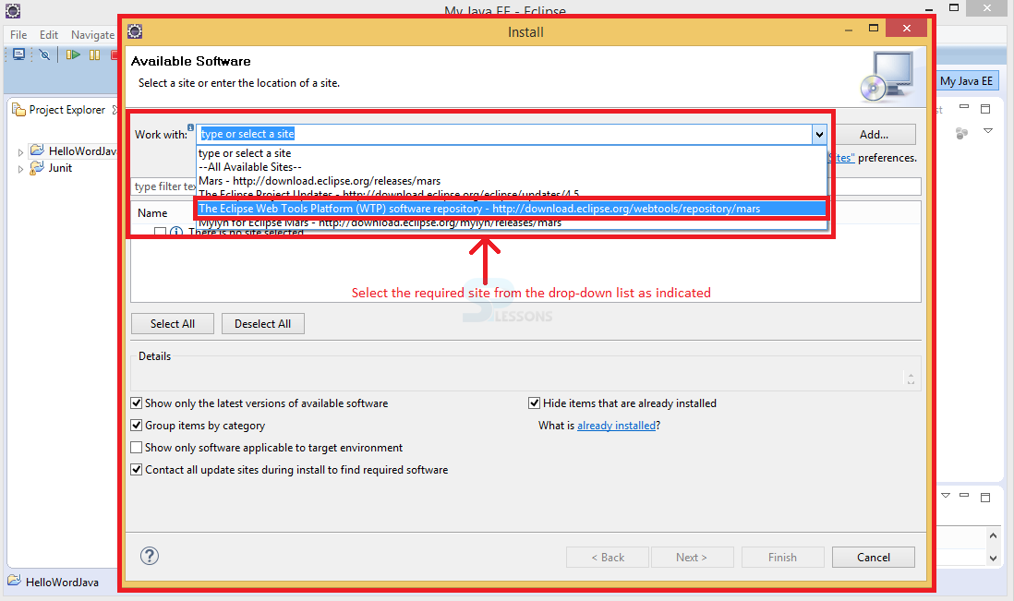Select the Eclipse Web Tools Platform (WTP) repository
Screen dimensions: 1014x601
point(511,209)
